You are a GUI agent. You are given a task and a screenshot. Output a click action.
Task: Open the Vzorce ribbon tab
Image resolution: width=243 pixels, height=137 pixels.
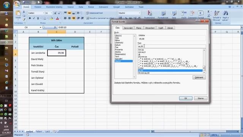pyautogui.click(x=71, y=7)
